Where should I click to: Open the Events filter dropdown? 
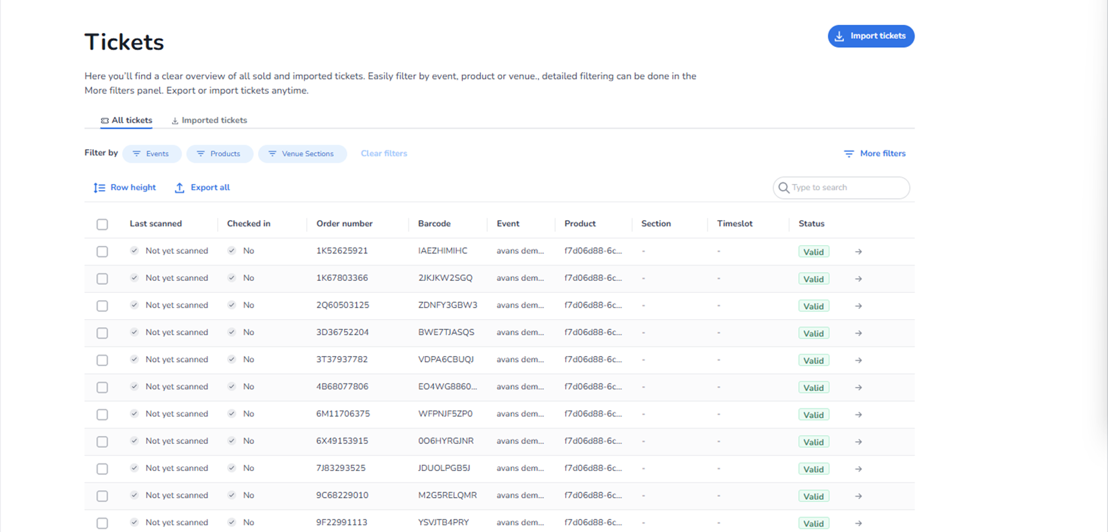click(151, 154)
